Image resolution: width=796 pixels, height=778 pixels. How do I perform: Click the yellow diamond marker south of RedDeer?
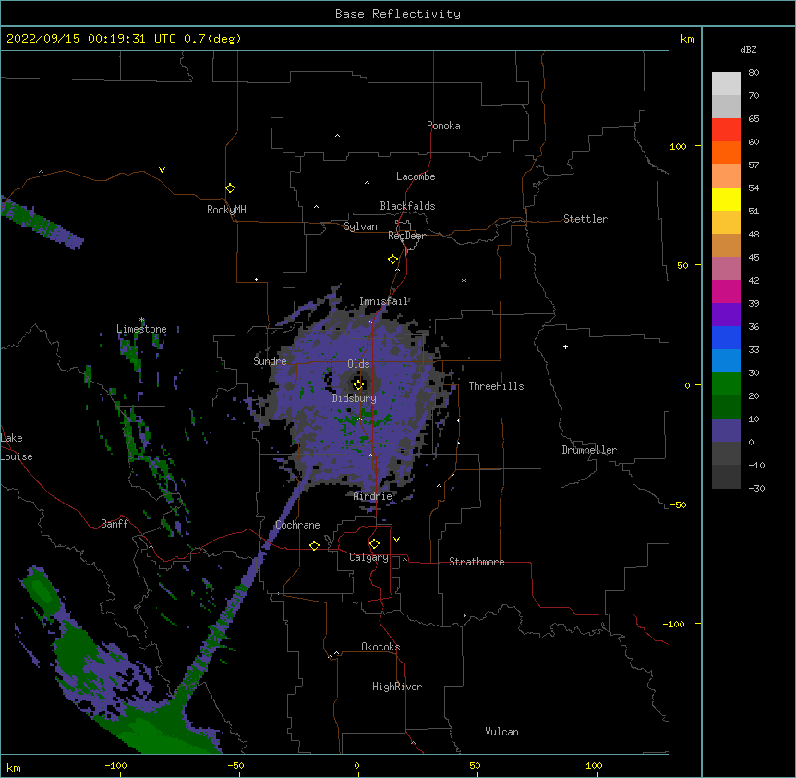pyautogui.click(x=393, y=260)
